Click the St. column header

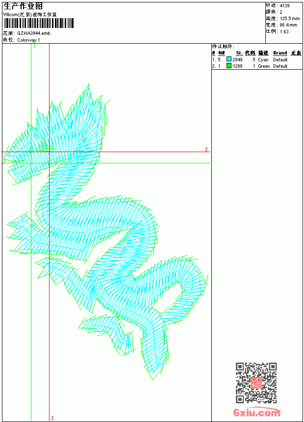(x=239, y=53)
